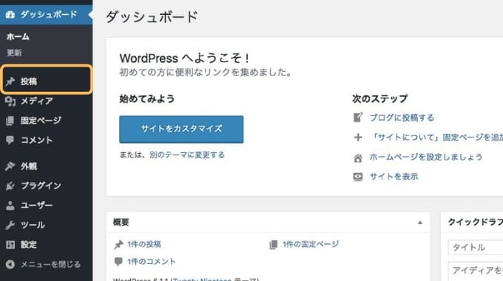
Task: Click the settings sliders icon beside 設定
Action: (x=10, y=245)
